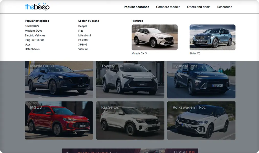The width and height of the screenshot is (259, 153).
Task: Open featured BMW X5 thumbnail
Action: coord(212,37)
